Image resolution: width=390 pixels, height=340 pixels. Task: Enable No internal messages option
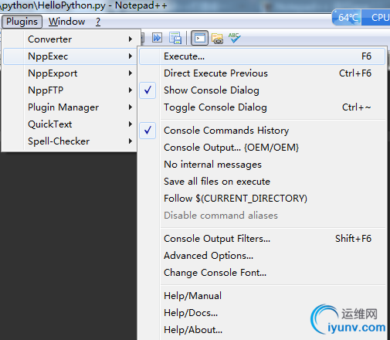click(x=262, y=165)
